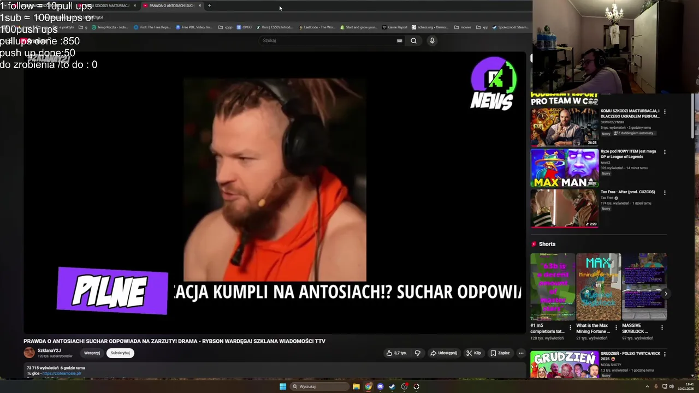
Task: Start voice search with microphone icon
Action: point(432,40)
